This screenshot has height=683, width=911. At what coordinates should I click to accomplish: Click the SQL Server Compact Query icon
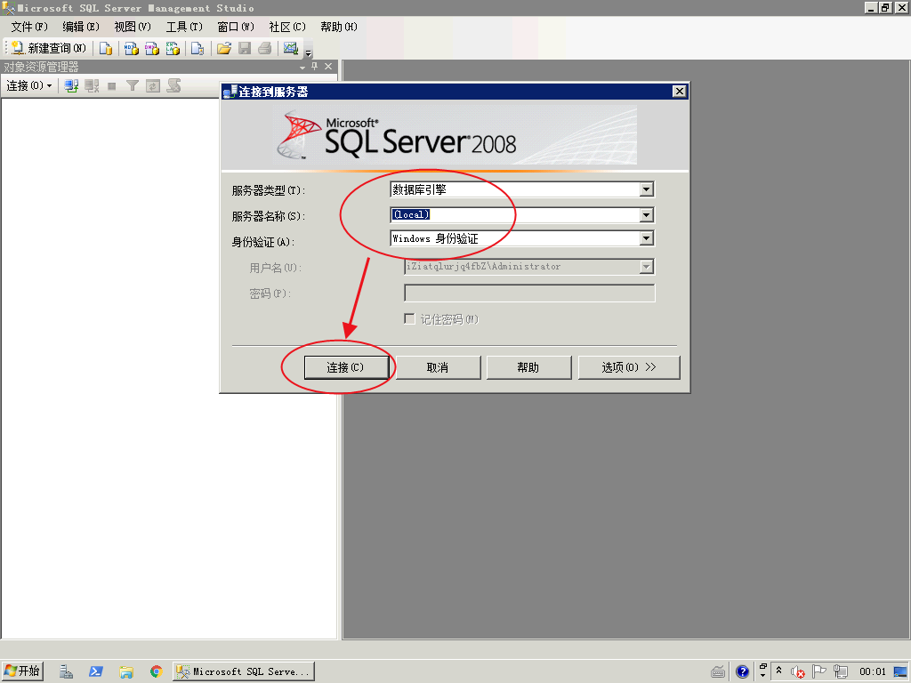pyautogui.click(x=198, y=48)
